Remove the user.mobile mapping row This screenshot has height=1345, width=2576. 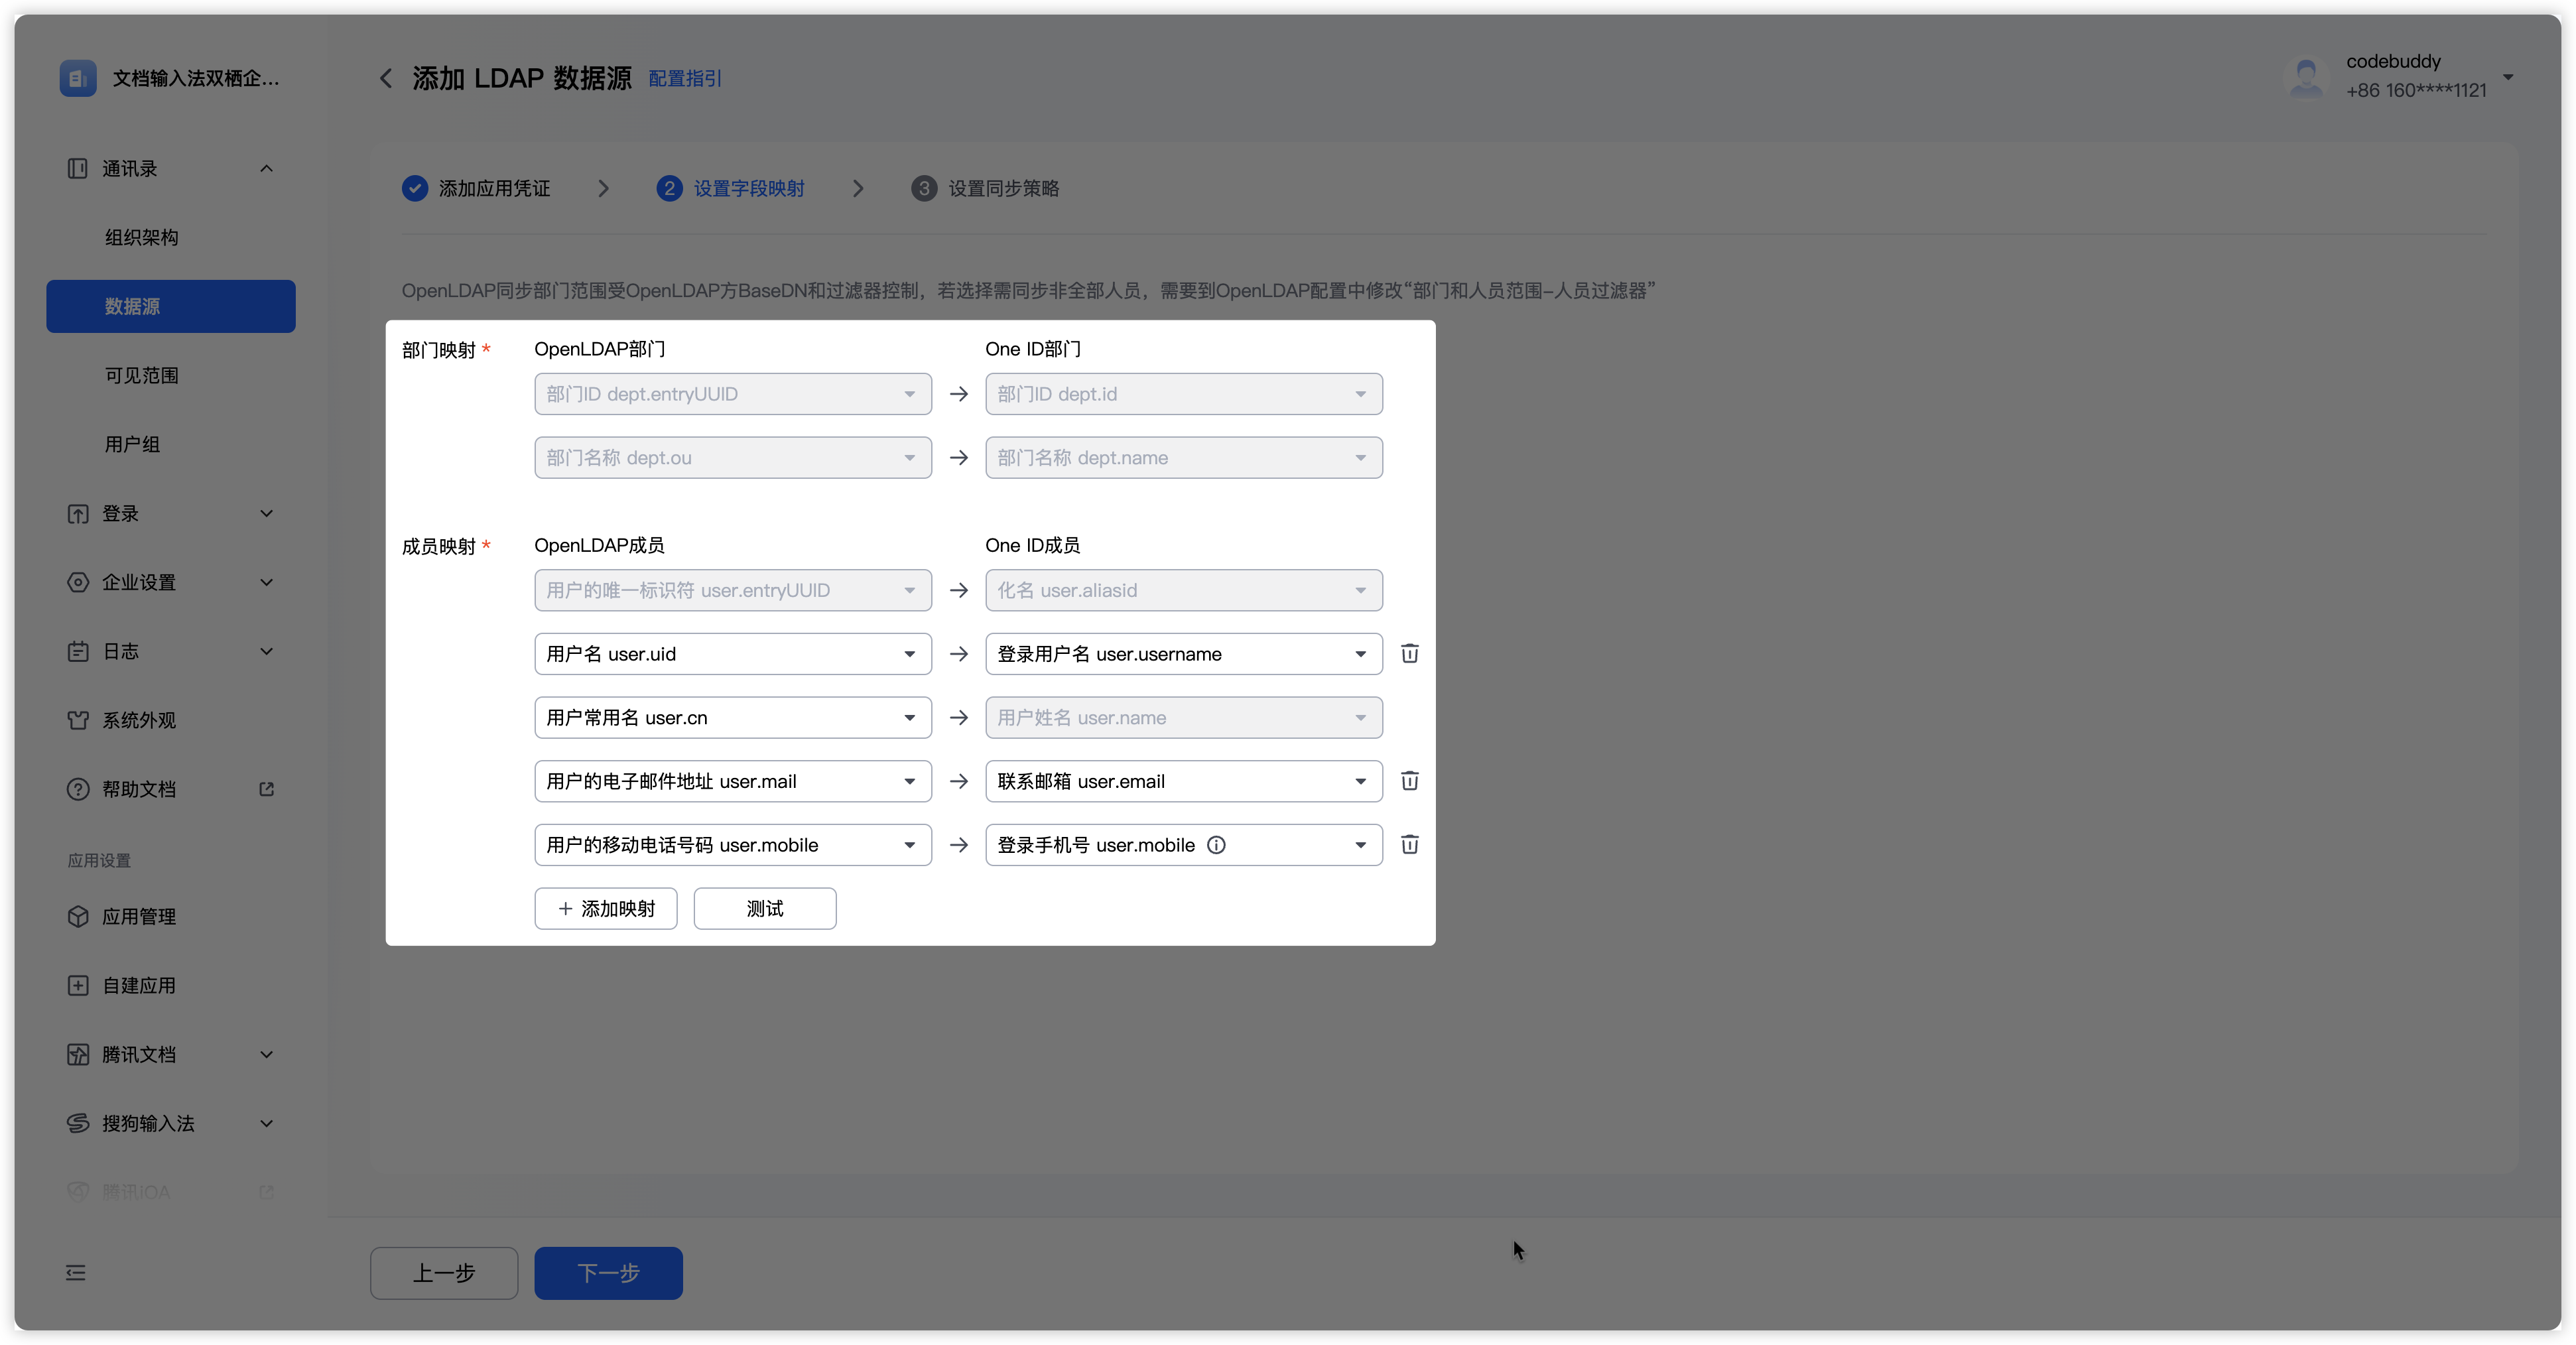pos(1409,845)
